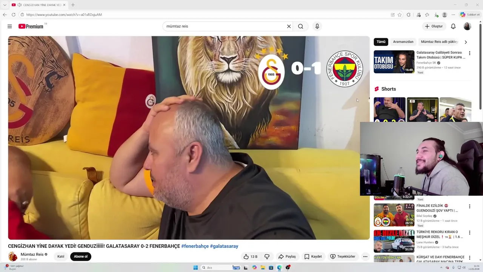Show next filter chips with arrow

point(466,42)
